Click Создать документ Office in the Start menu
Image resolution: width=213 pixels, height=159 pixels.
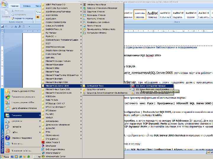point(22,102)
